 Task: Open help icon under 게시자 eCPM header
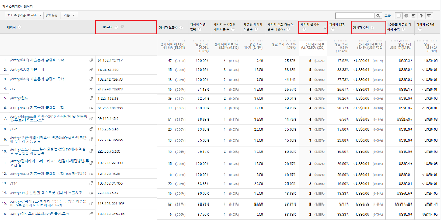(420, 29)
